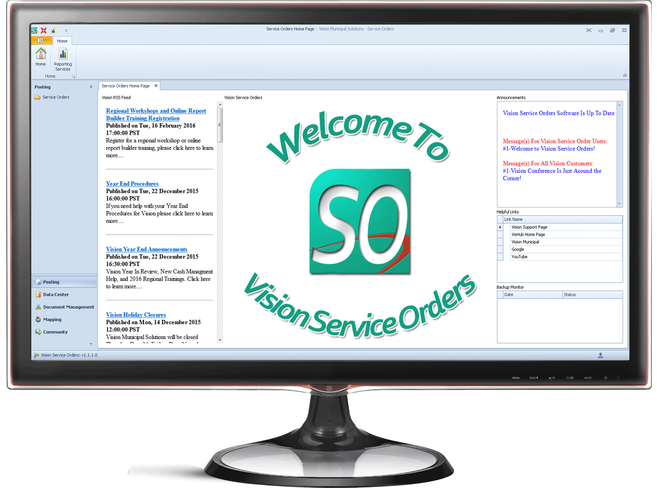Click the Community icon
The width and height of the screenshot is (657, 488).
click(38, 332)
